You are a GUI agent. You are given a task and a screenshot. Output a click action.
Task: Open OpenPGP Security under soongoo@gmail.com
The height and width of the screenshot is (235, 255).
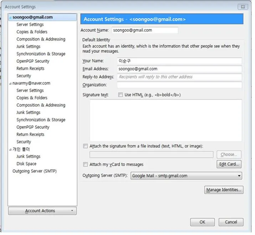(x=33, y=61)
